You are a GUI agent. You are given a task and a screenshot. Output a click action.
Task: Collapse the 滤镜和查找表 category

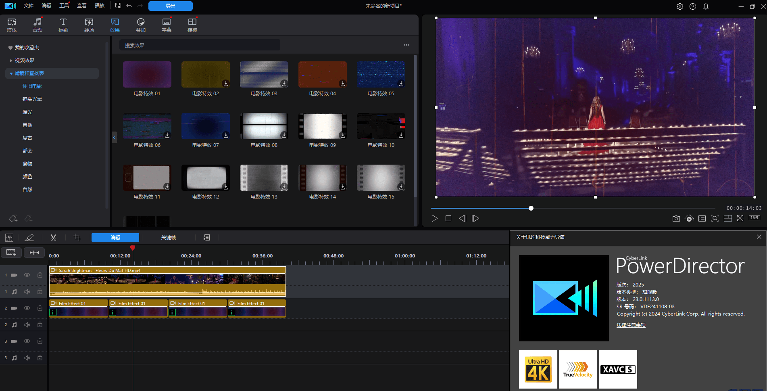(x=11, y=73)
